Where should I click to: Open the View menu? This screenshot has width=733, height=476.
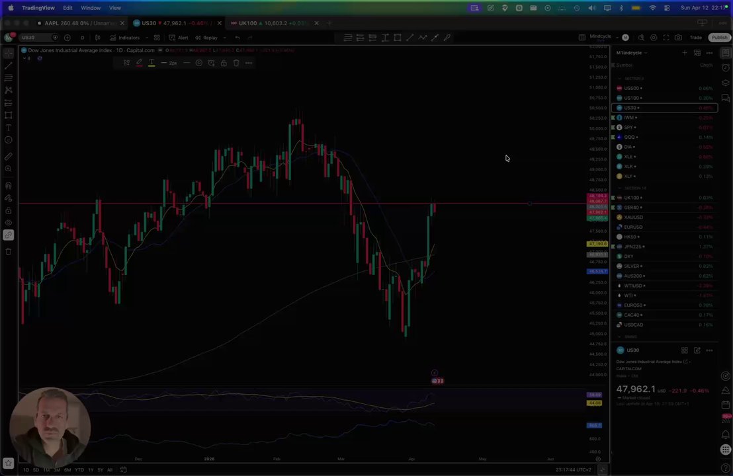click(x=115, y=8)
